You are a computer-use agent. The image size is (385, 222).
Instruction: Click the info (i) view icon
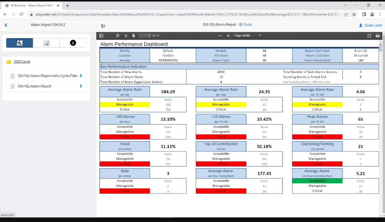(72, 43)
